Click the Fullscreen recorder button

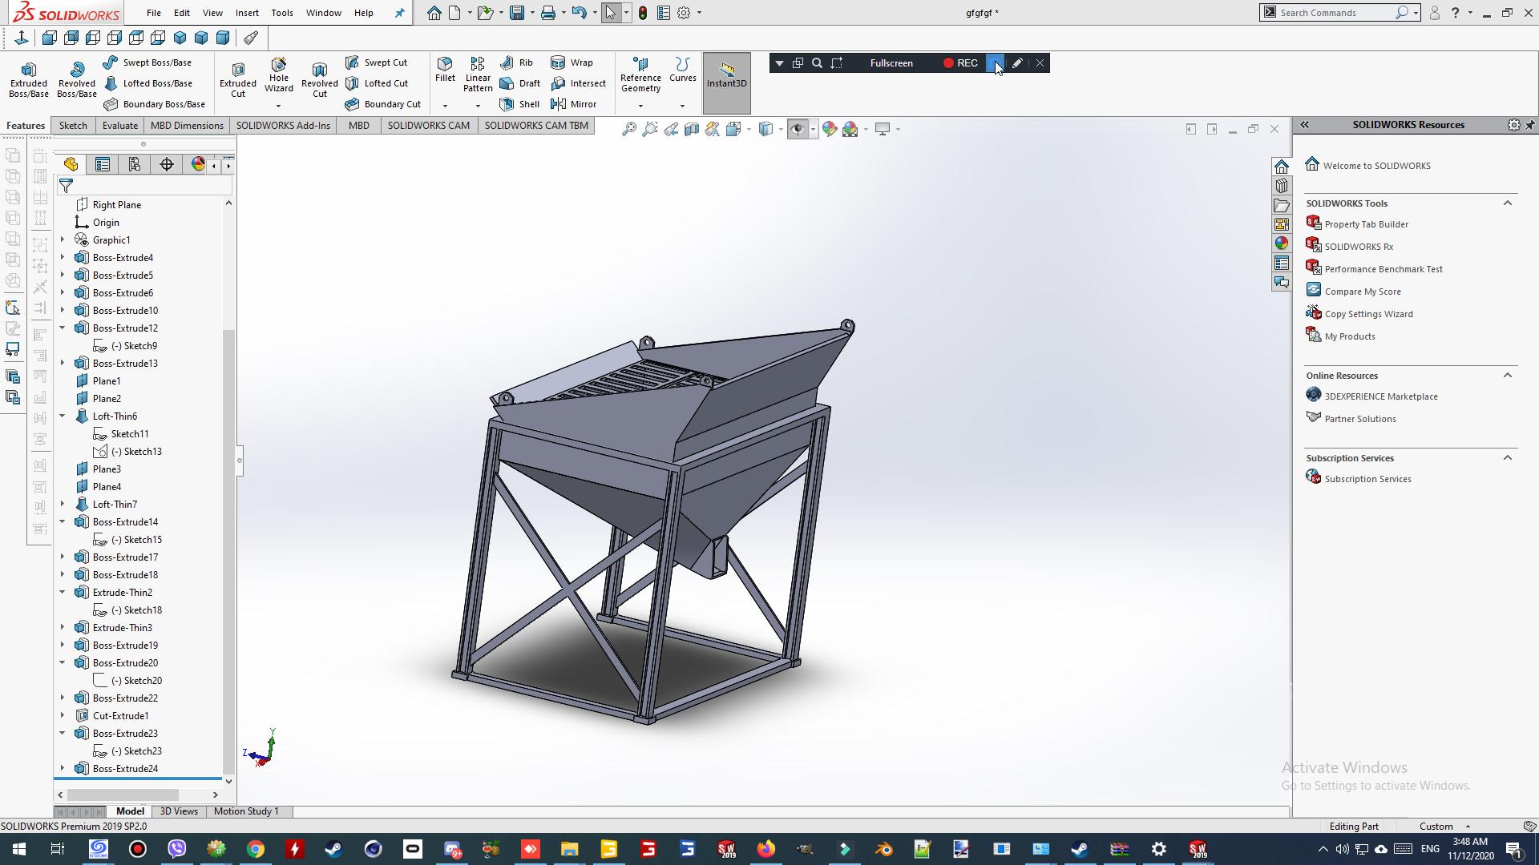click(891, 63)
